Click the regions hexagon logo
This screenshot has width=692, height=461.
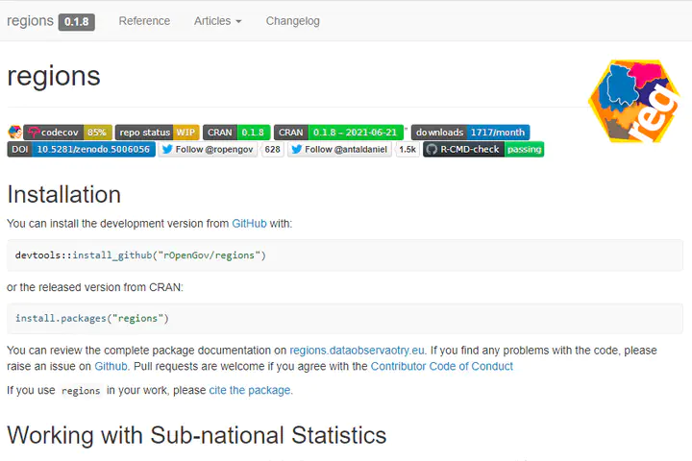pyautogui.click(x=632, y=101)
